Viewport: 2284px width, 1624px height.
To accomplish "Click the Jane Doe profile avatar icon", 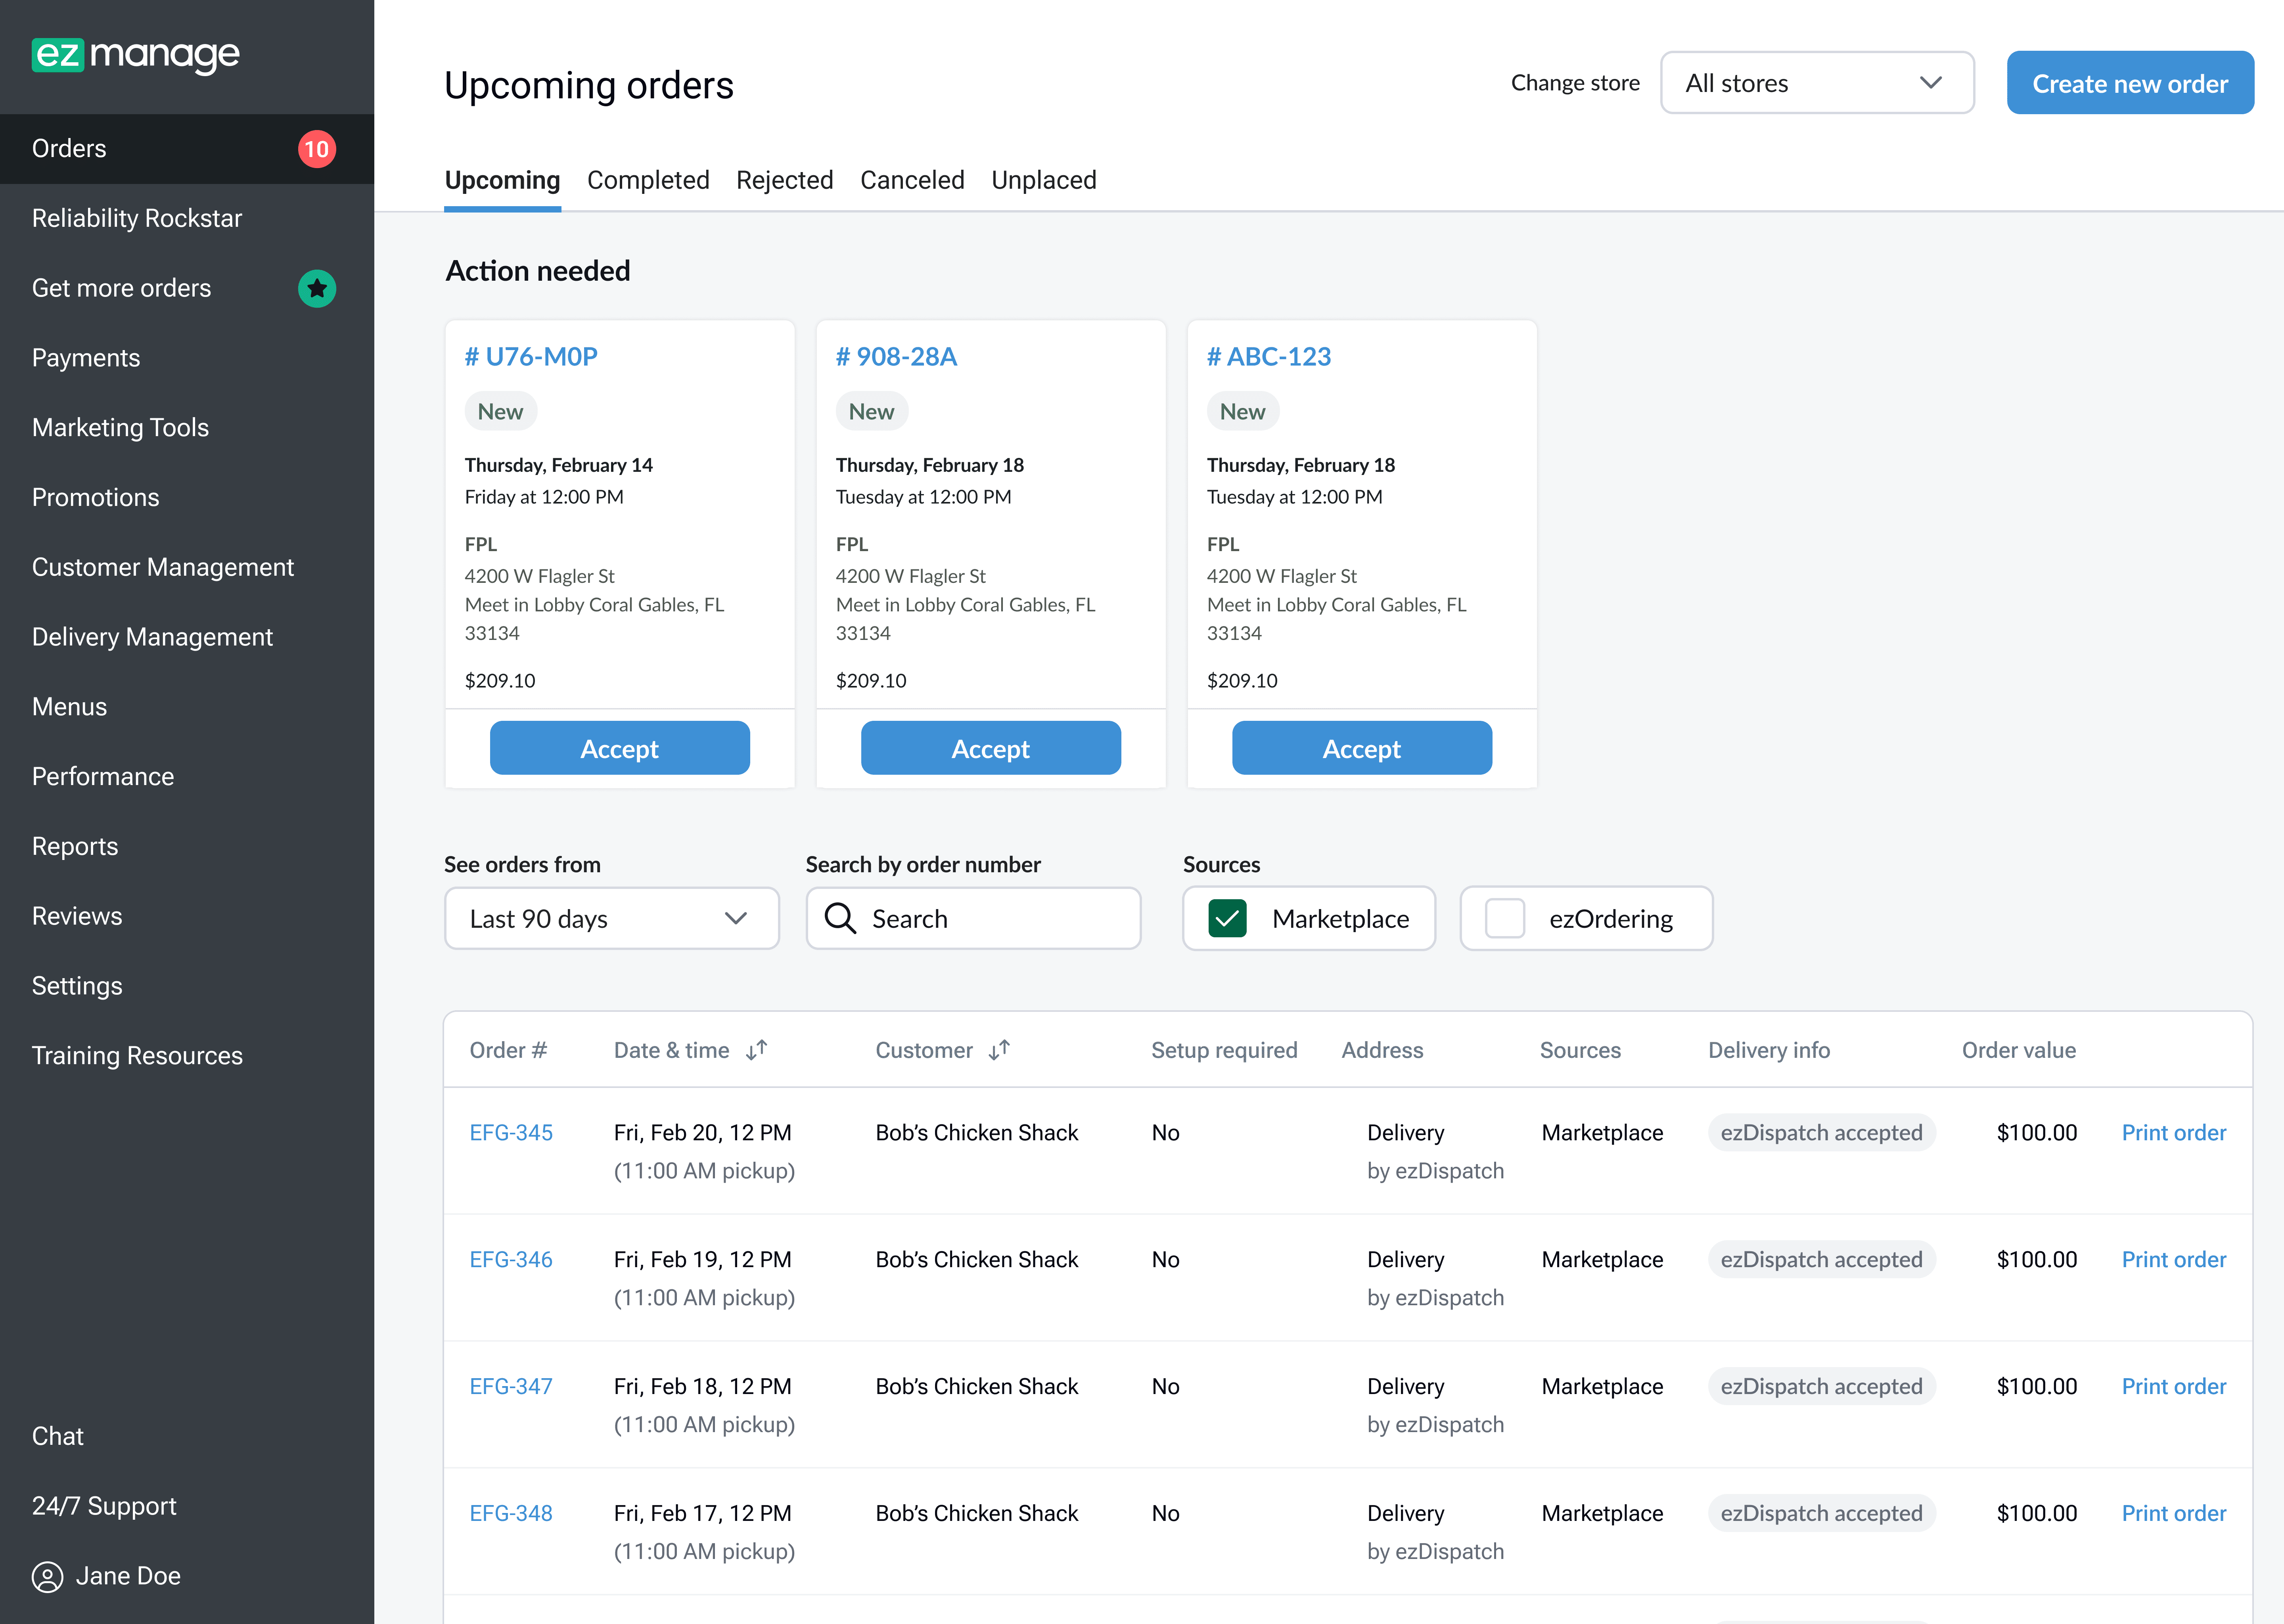I will click(x=47, y=1576).
